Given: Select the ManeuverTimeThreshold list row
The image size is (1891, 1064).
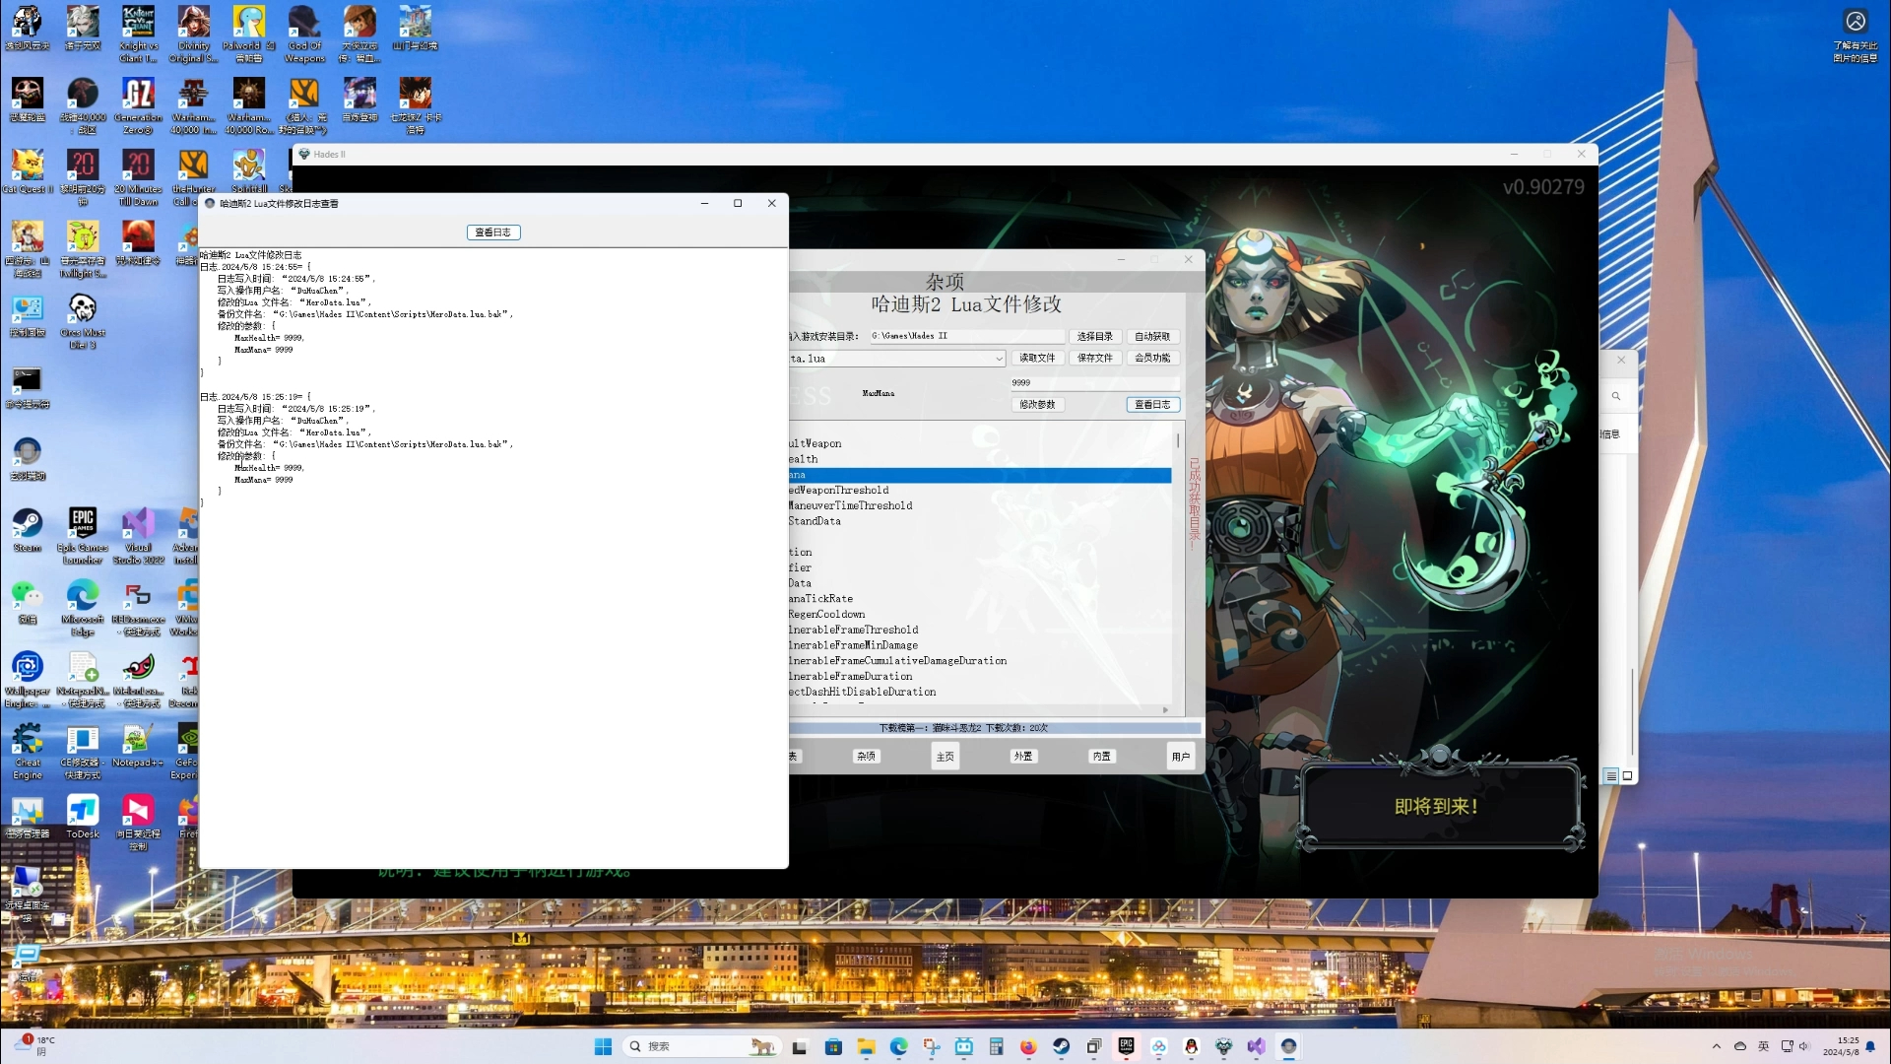Looking at the screenshot, I should (x=980, y=506).
